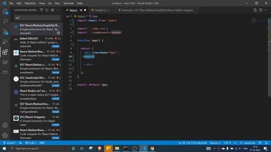271x152 pixels.
Task: Open changes compare icon in editor toolbar
Action: (255, 10)
